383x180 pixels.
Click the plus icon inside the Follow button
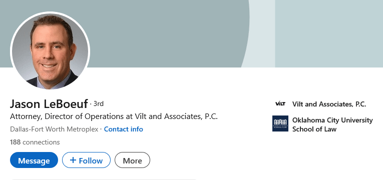(x=73, y=160)
